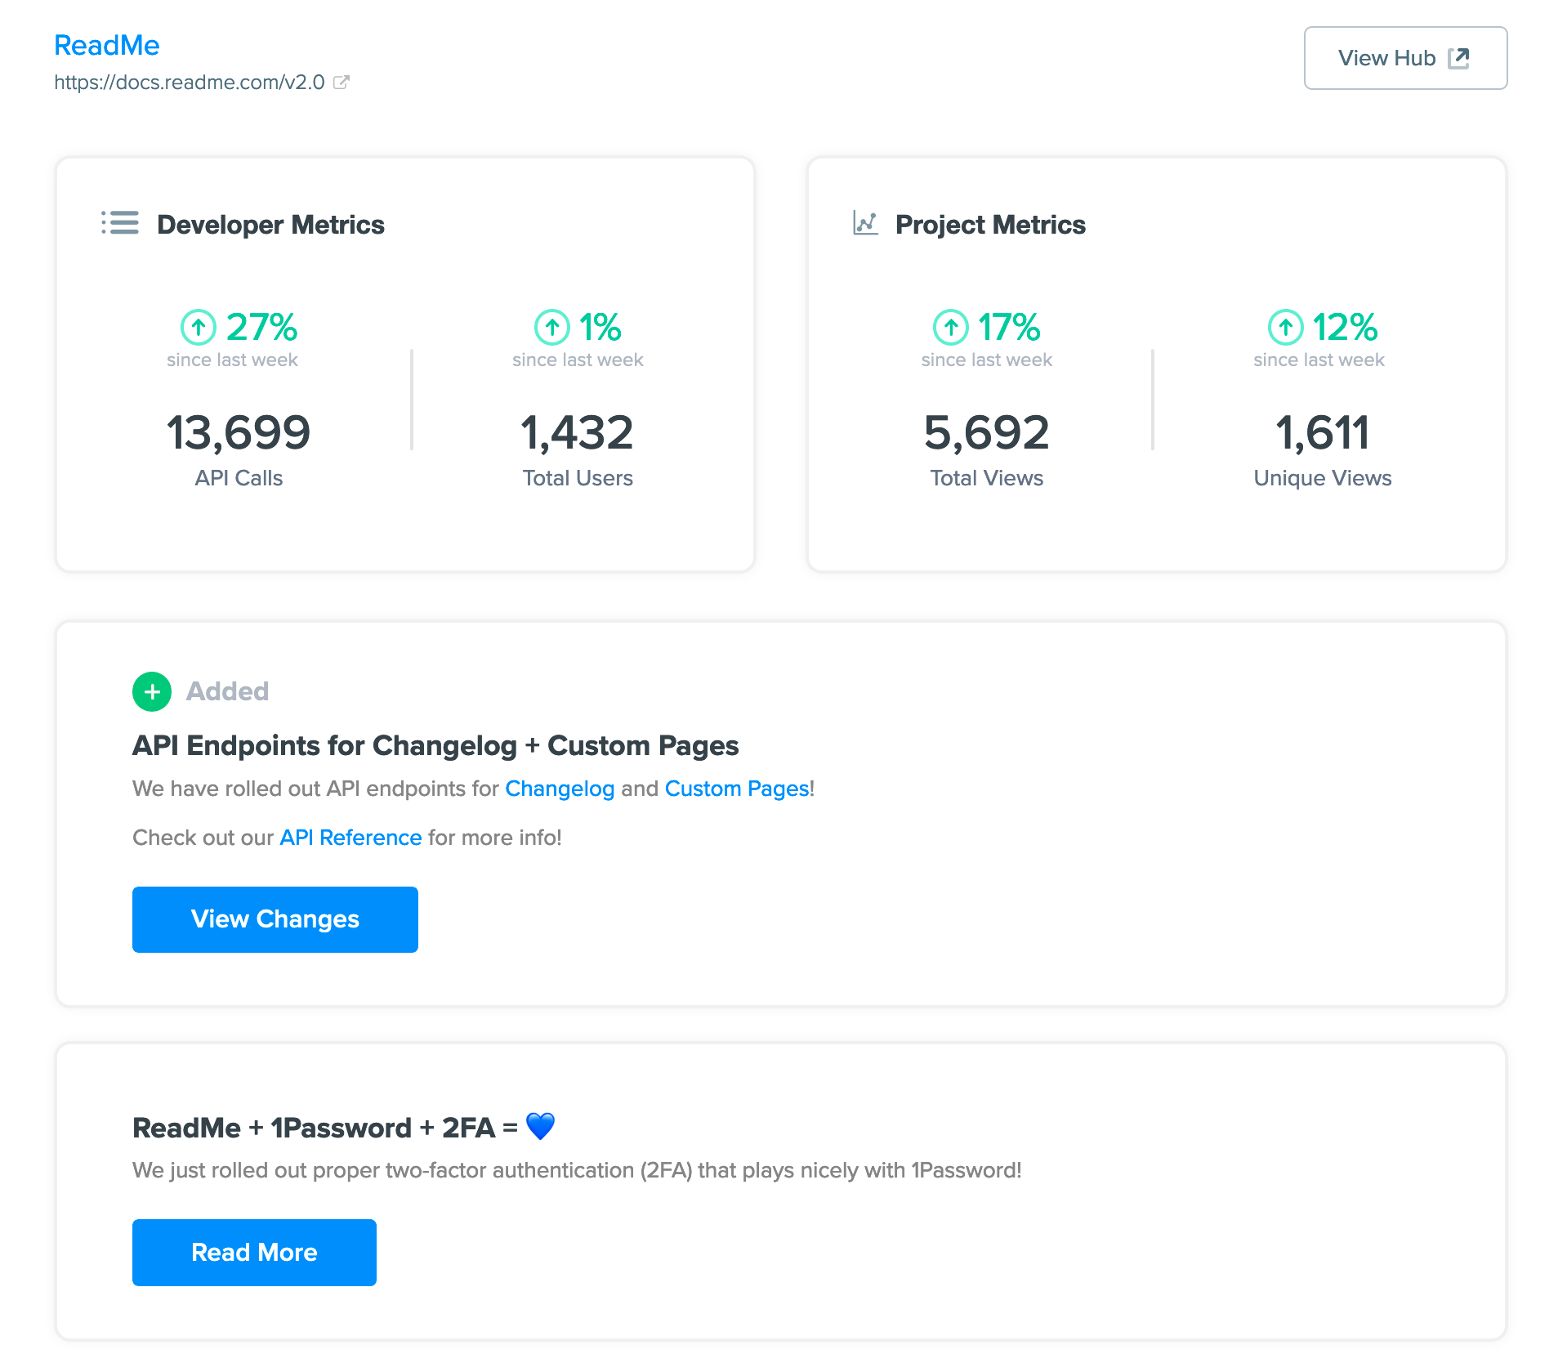Click the Added label text
Viewport: 1567px width, 1363px height.
coord(227,691)
